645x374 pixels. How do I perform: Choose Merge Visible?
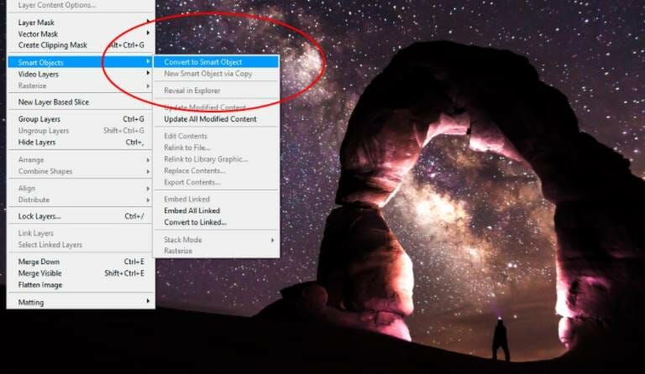pos(81,273)
